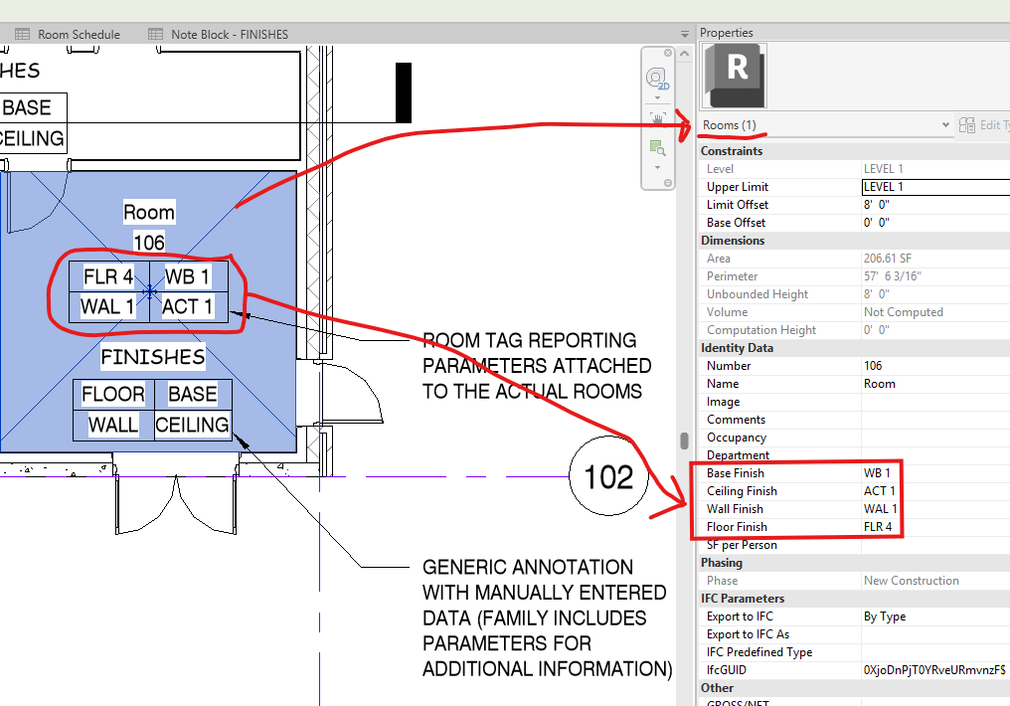Edit the Wall Finish WAL 1 value
The height and width of the screenshot is (706, 1010).
935,509
